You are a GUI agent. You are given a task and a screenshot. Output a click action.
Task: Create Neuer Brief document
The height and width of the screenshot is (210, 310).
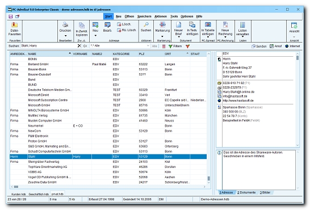pos(178,25)
